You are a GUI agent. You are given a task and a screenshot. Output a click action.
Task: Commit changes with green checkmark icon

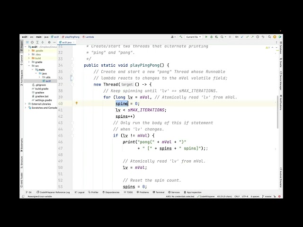click(247, 37)
